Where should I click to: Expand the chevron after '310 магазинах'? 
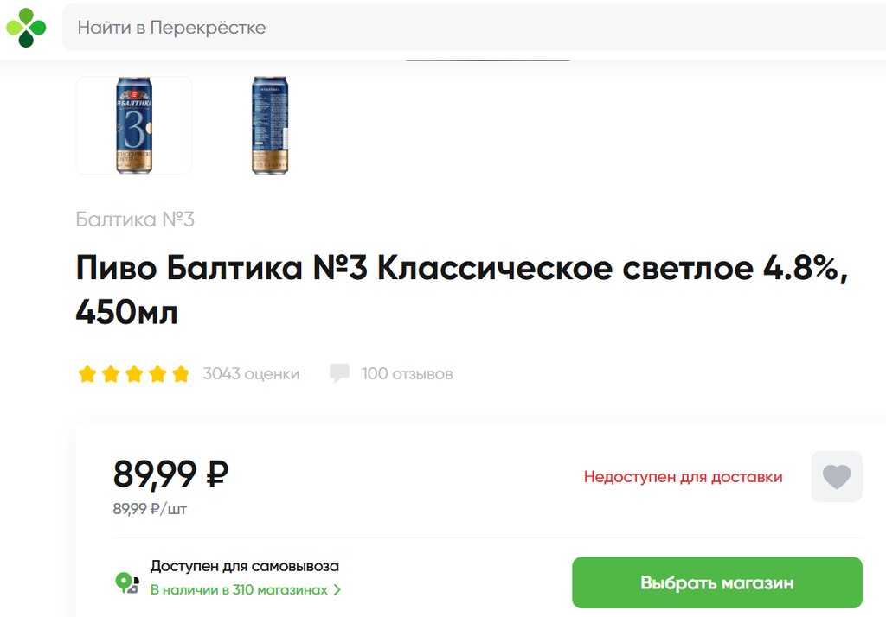(337, 590)
